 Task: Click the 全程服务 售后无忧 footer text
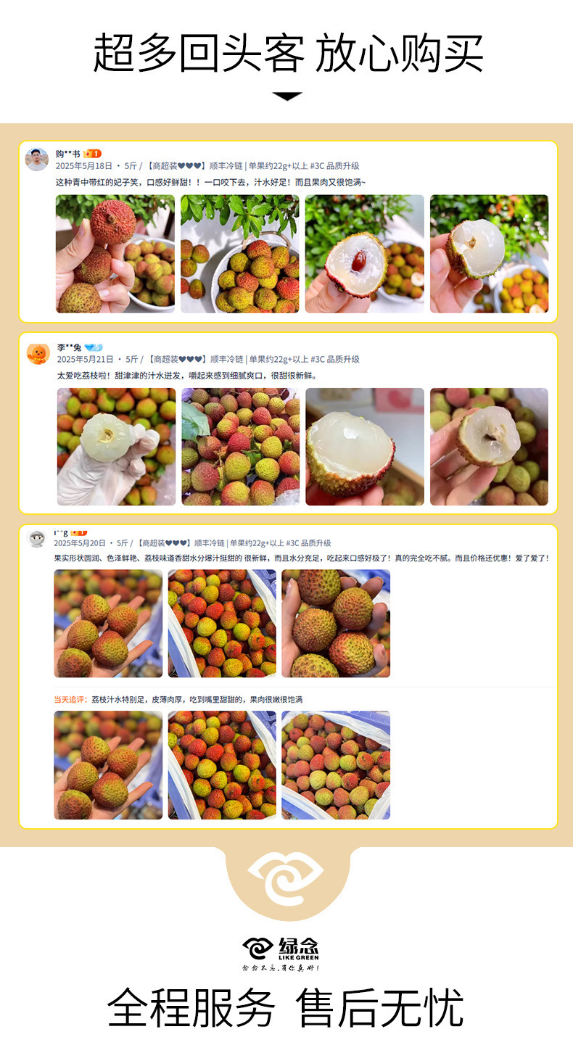pos(285,1008)
